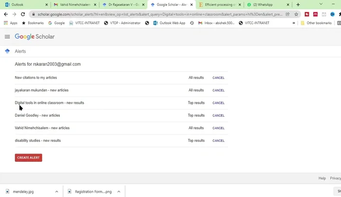Open the Google Scholar hamburger menu
Image resolution: width=341 pixels, height=197 pixels.
pyautogui.click(x=7, y=37)
